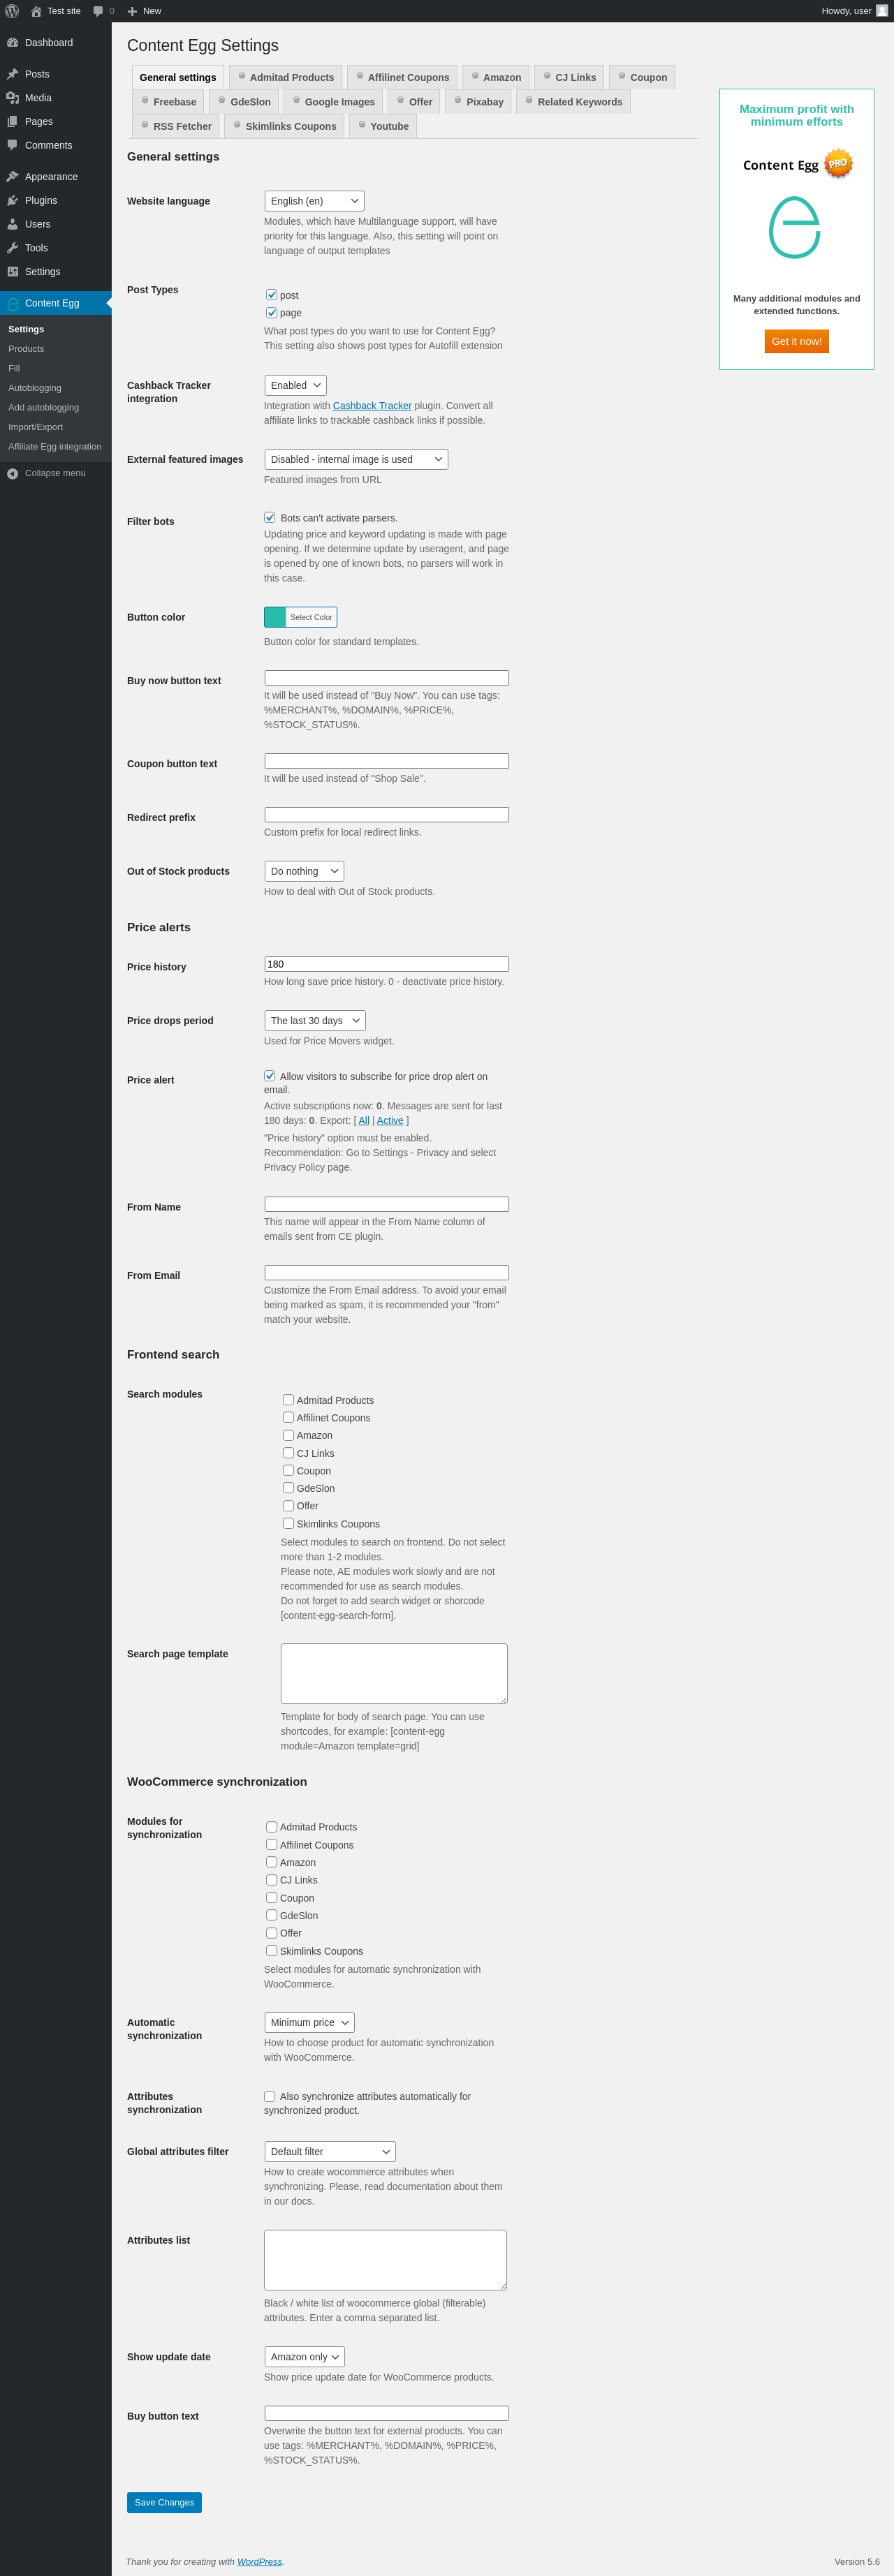The height and width of the screenshot is (2576, 894).
Task: Click the Tools wrench icon in the sidebar
Action: pyautogui.click(x=13, y=248)
